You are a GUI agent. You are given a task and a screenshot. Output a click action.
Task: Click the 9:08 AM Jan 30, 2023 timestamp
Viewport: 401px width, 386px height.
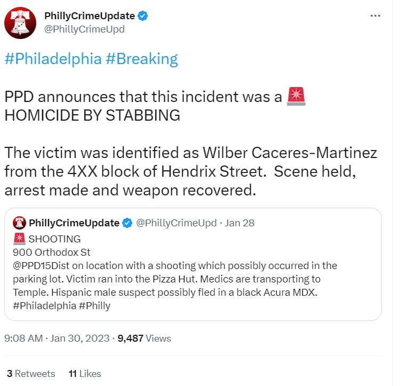(x=57, y=338)
